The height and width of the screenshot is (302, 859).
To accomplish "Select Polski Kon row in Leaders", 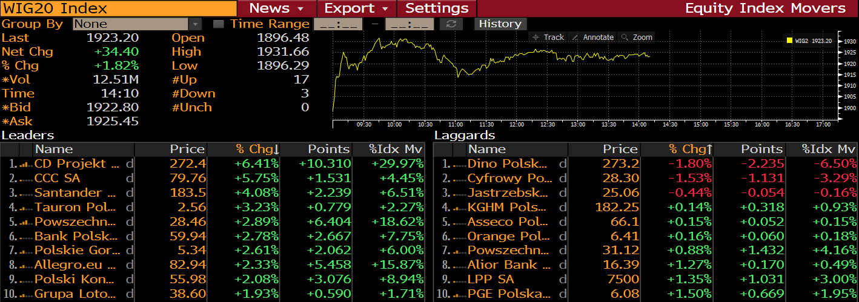I will [x=212, y=280].
